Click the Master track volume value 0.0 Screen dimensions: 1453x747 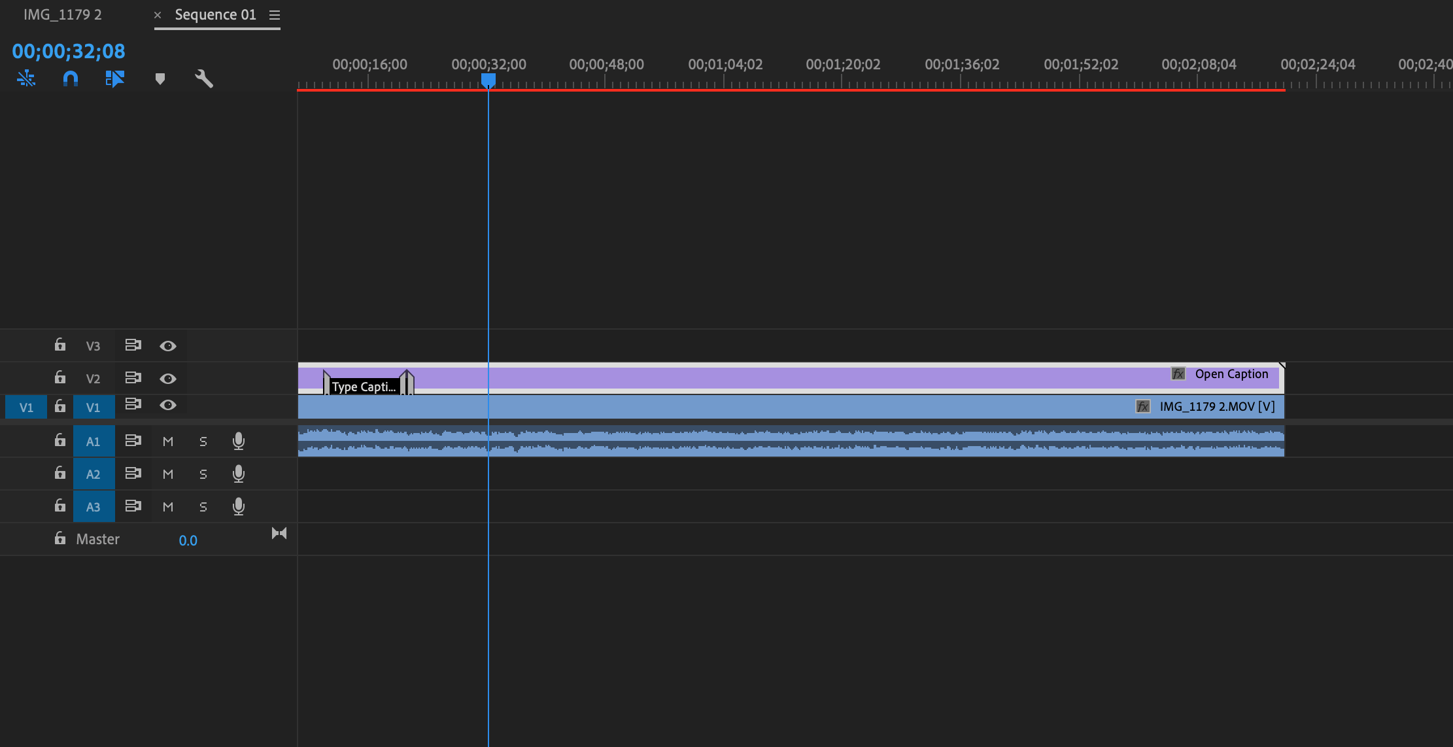click(188, 540)
